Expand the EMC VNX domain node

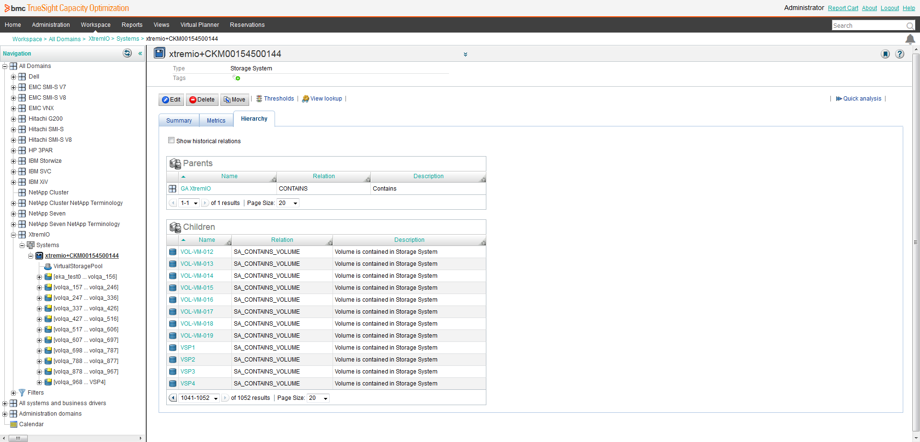[x=13, y=109]
